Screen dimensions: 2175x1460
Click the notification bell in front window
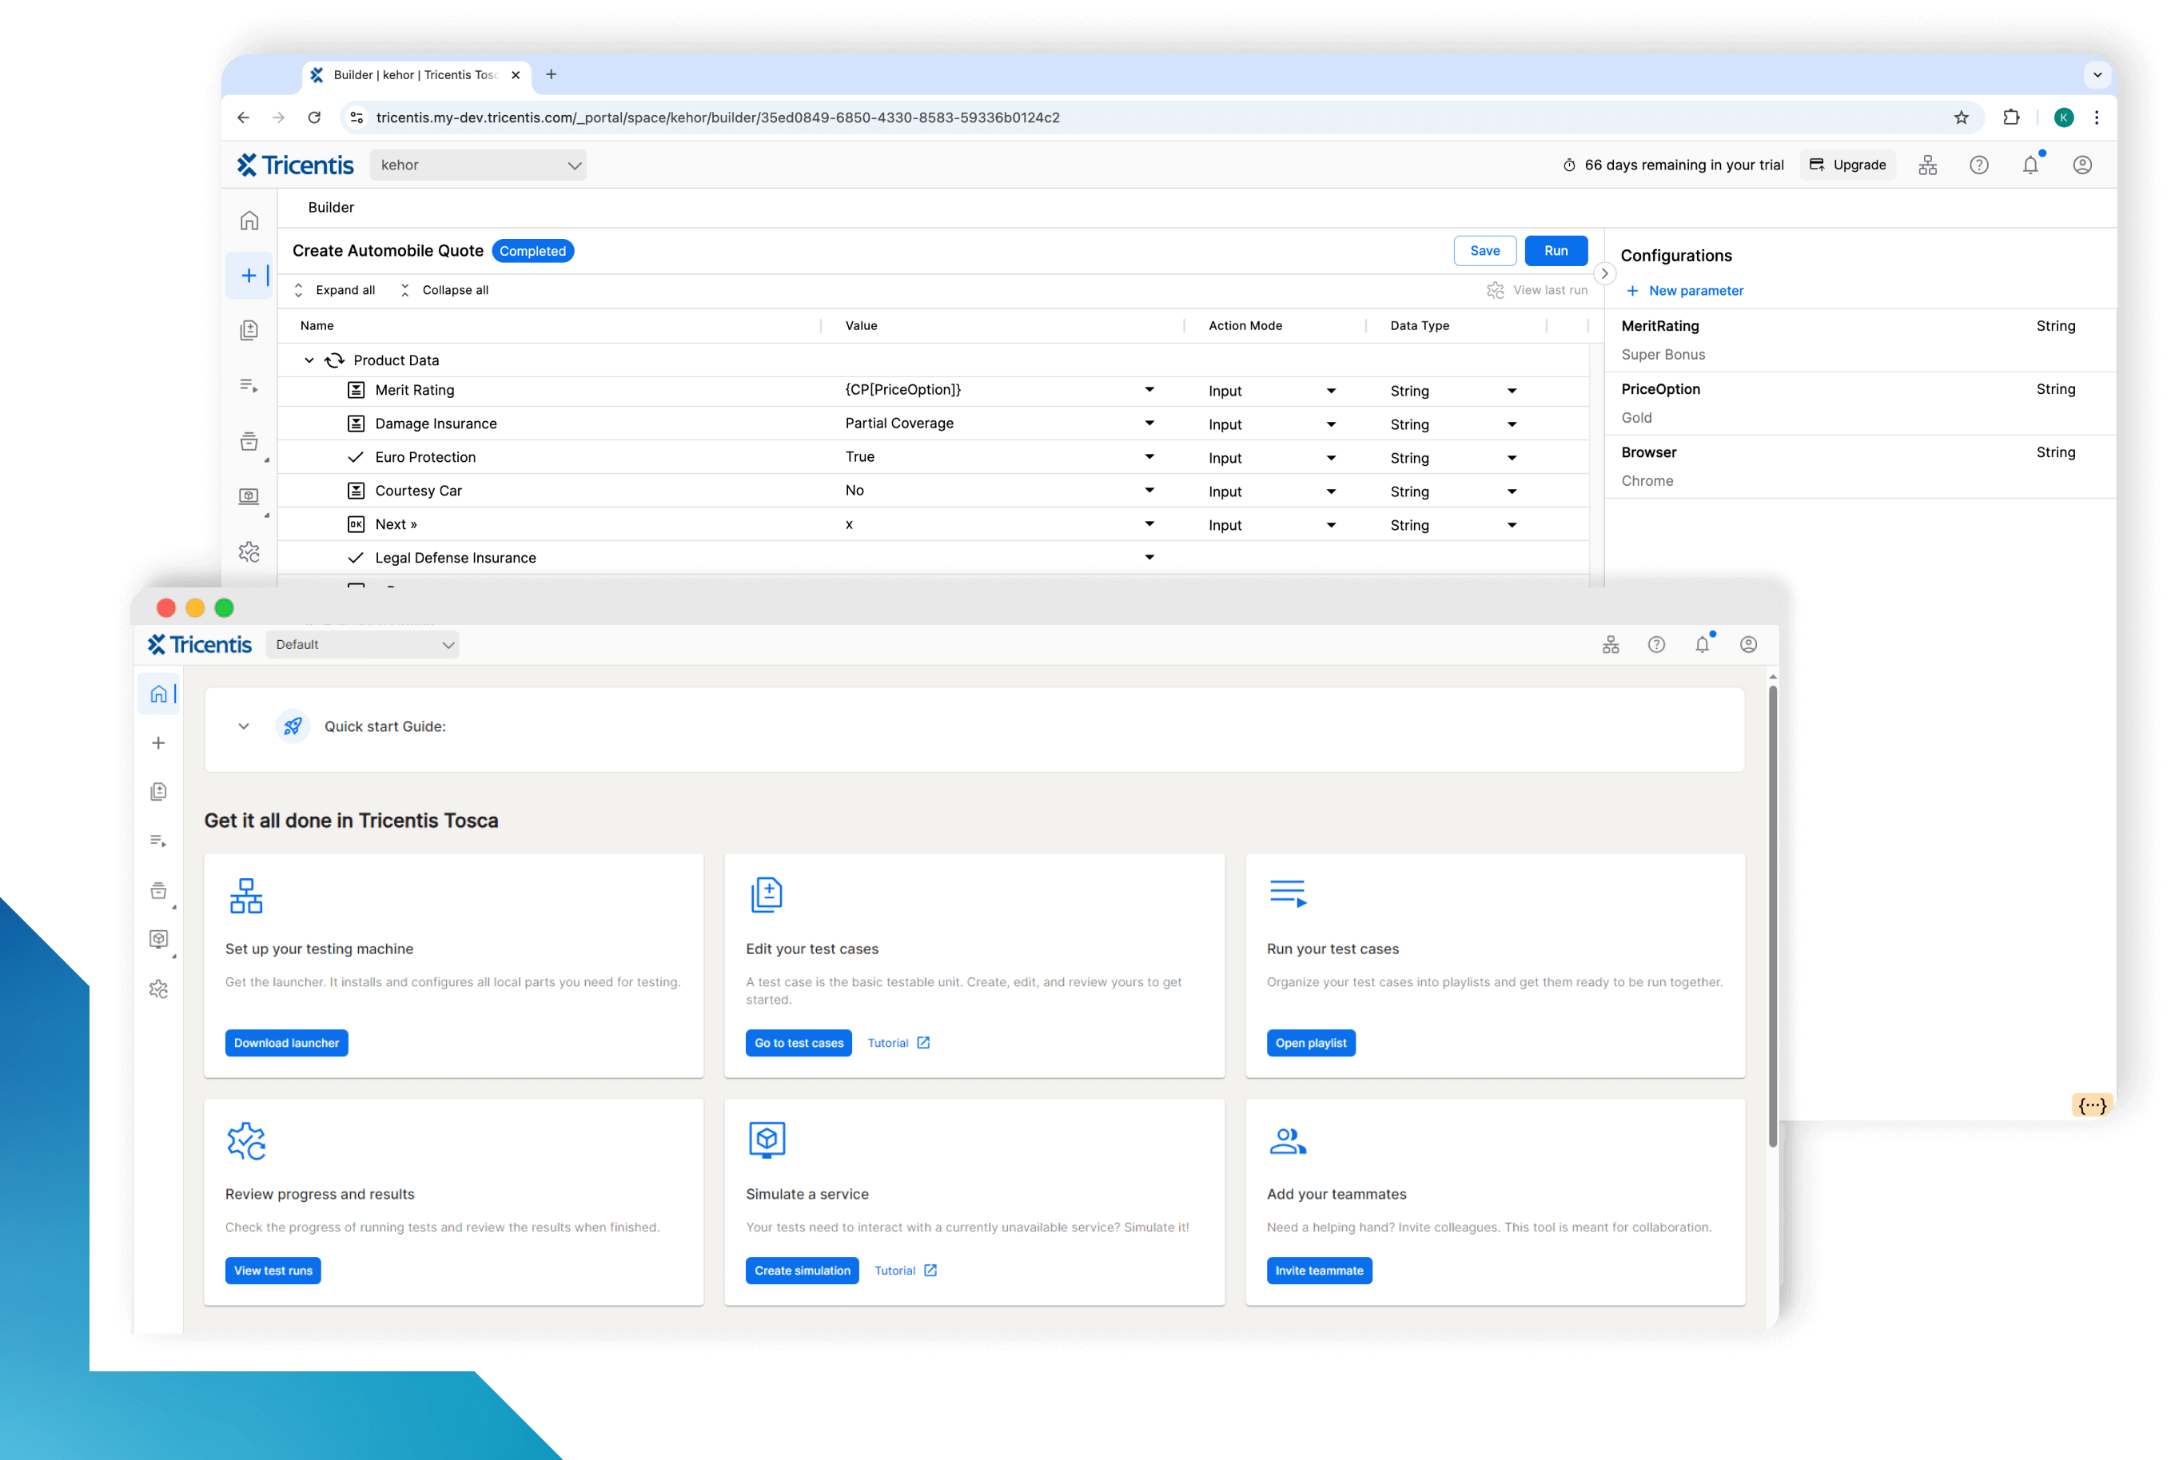point(1702,644)
